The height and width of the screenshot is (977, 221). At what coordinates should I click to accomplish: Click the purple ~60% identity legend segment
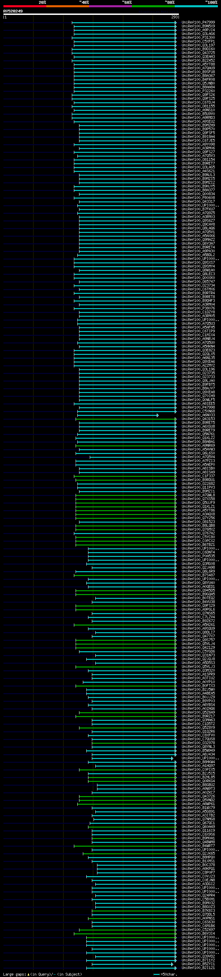point(110,6)
